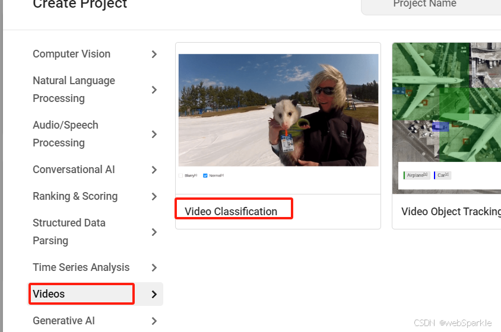This screenshot has width=501, height=332.
Task: Expand the Natural Language Processing chevron
Action: 154,90
